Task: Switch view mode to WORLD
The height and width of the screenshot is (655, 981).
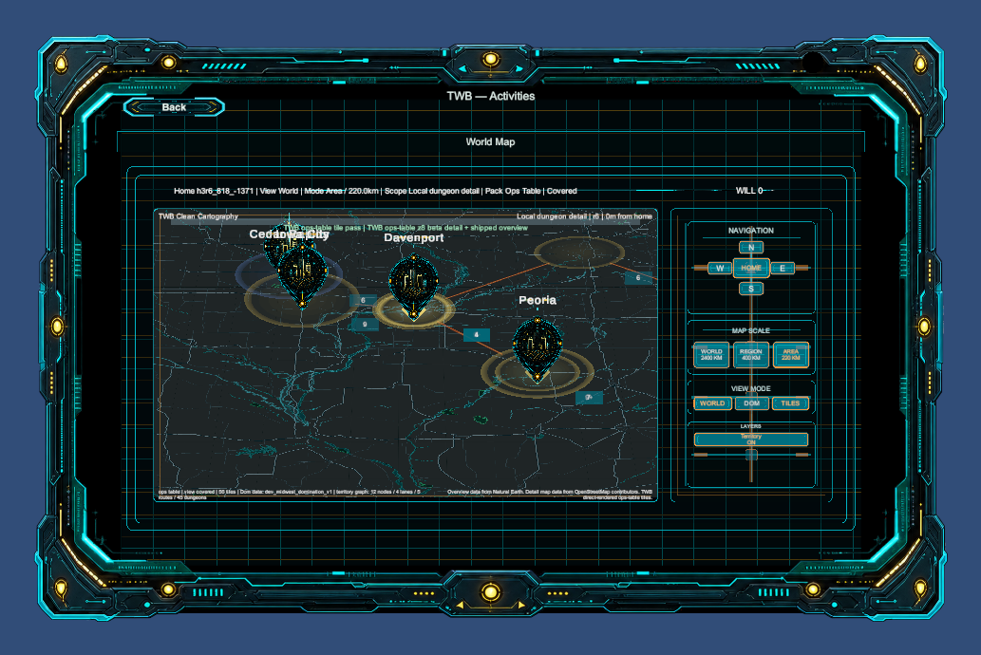Action: click(712, 403)
